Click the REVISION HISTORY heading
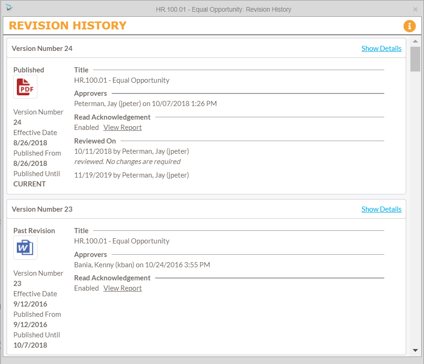This screenshot has width=424, height=364. pyautogui.click(x=68, y=26)
